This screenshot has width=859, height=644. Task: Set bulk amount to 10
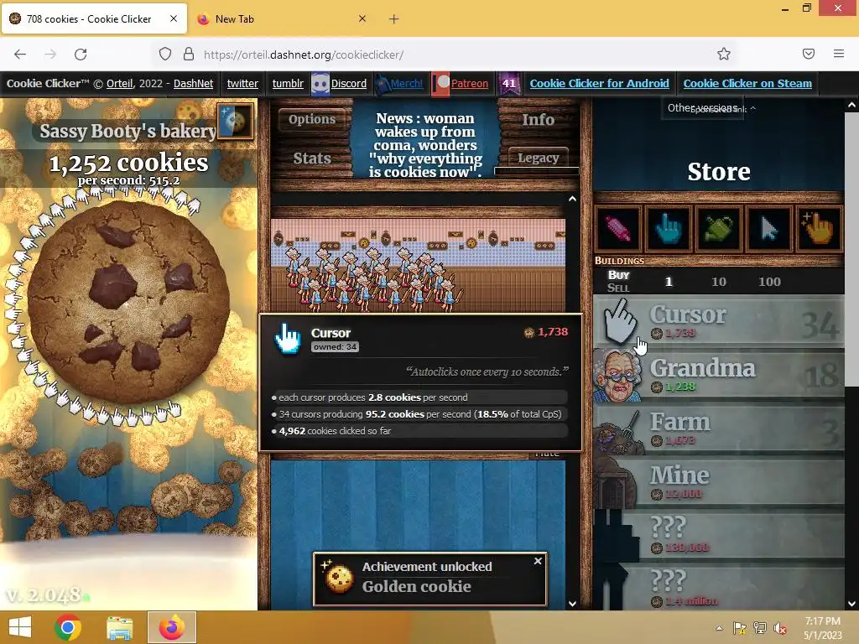719,282
